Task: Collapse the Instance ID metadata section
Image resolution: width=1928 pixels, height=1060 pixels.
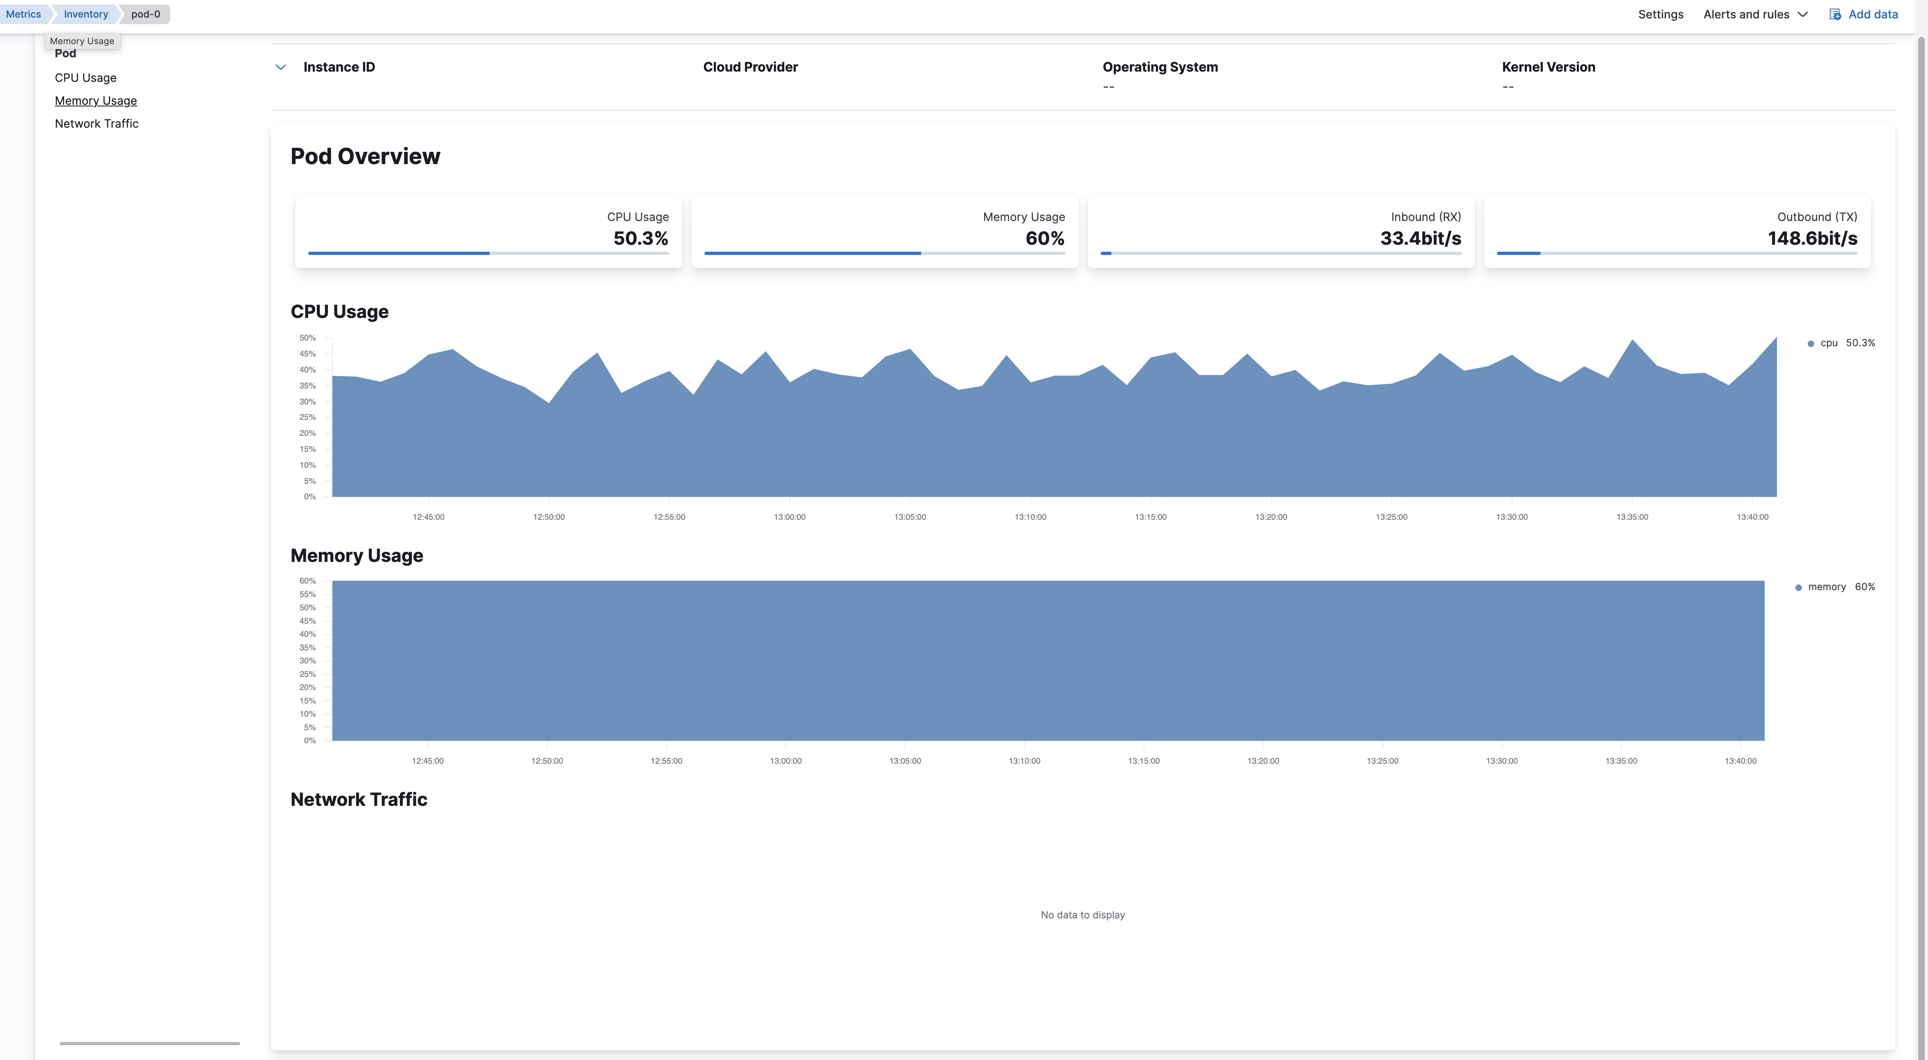Action: (x=281, y=67)
